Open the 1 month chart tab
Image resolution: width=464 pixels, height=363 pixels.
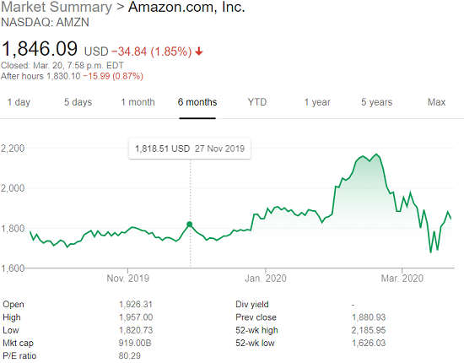coord(138,102)
